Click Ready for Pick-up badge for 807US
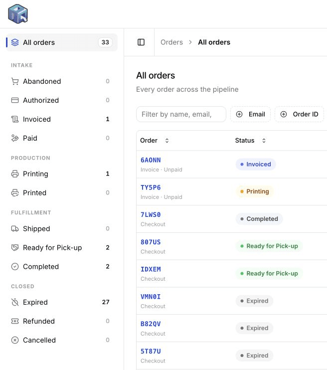Image resolution: width=327 pixels, height=370 pixels. coord(269,246)
